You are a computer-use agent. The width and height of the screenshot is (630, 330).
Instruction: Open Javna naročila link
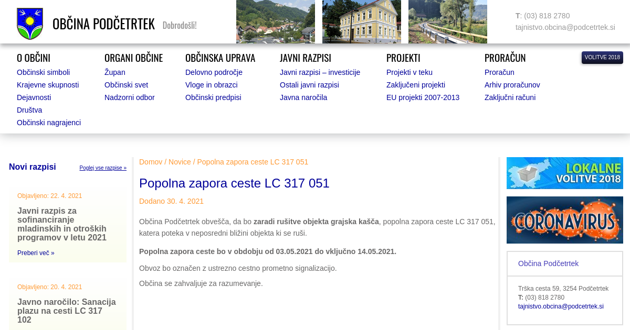303,97
